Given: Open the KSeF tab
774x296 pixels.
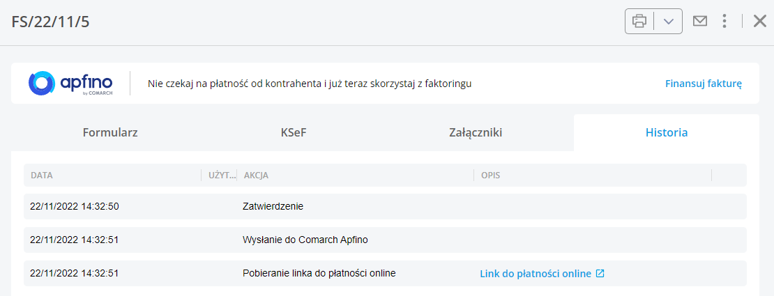Looking at the screenshot, I should coord(293,133).
